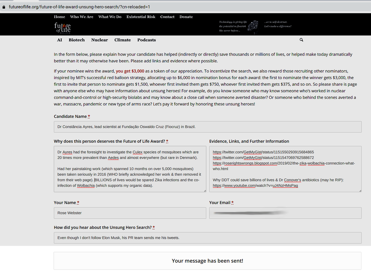
Task: Click the Future of Life logo
Action: [62, 28]
